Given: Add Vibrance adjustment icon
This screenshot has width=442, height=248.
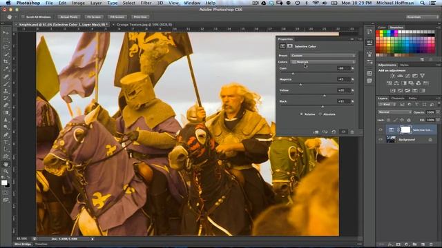Looking at the screenshot, I should tap(422, 76).
